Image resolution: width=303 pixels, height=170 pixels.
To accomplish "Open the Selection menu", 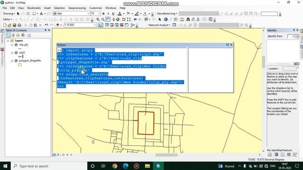I will tap(59, 8).
